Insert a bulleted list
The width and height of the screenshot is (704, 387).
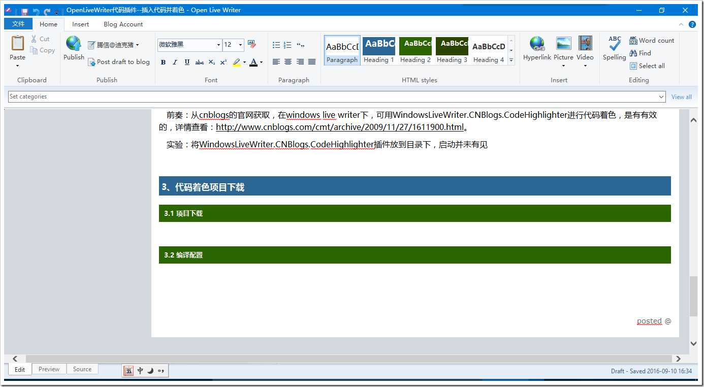tap(276, 45)
